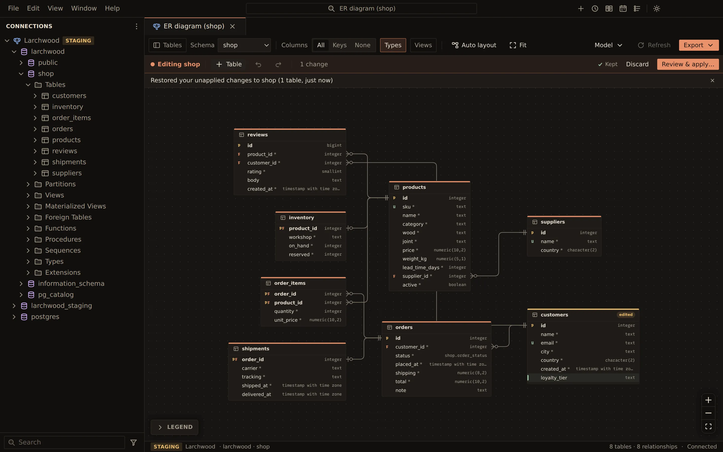Select the order_items table in the tree
723x452 pixels.
71,118
